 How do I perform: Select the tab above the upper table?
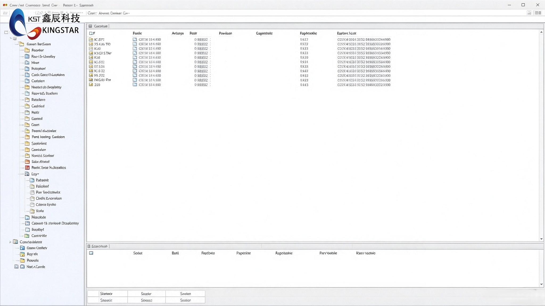(x=98, y=26)
